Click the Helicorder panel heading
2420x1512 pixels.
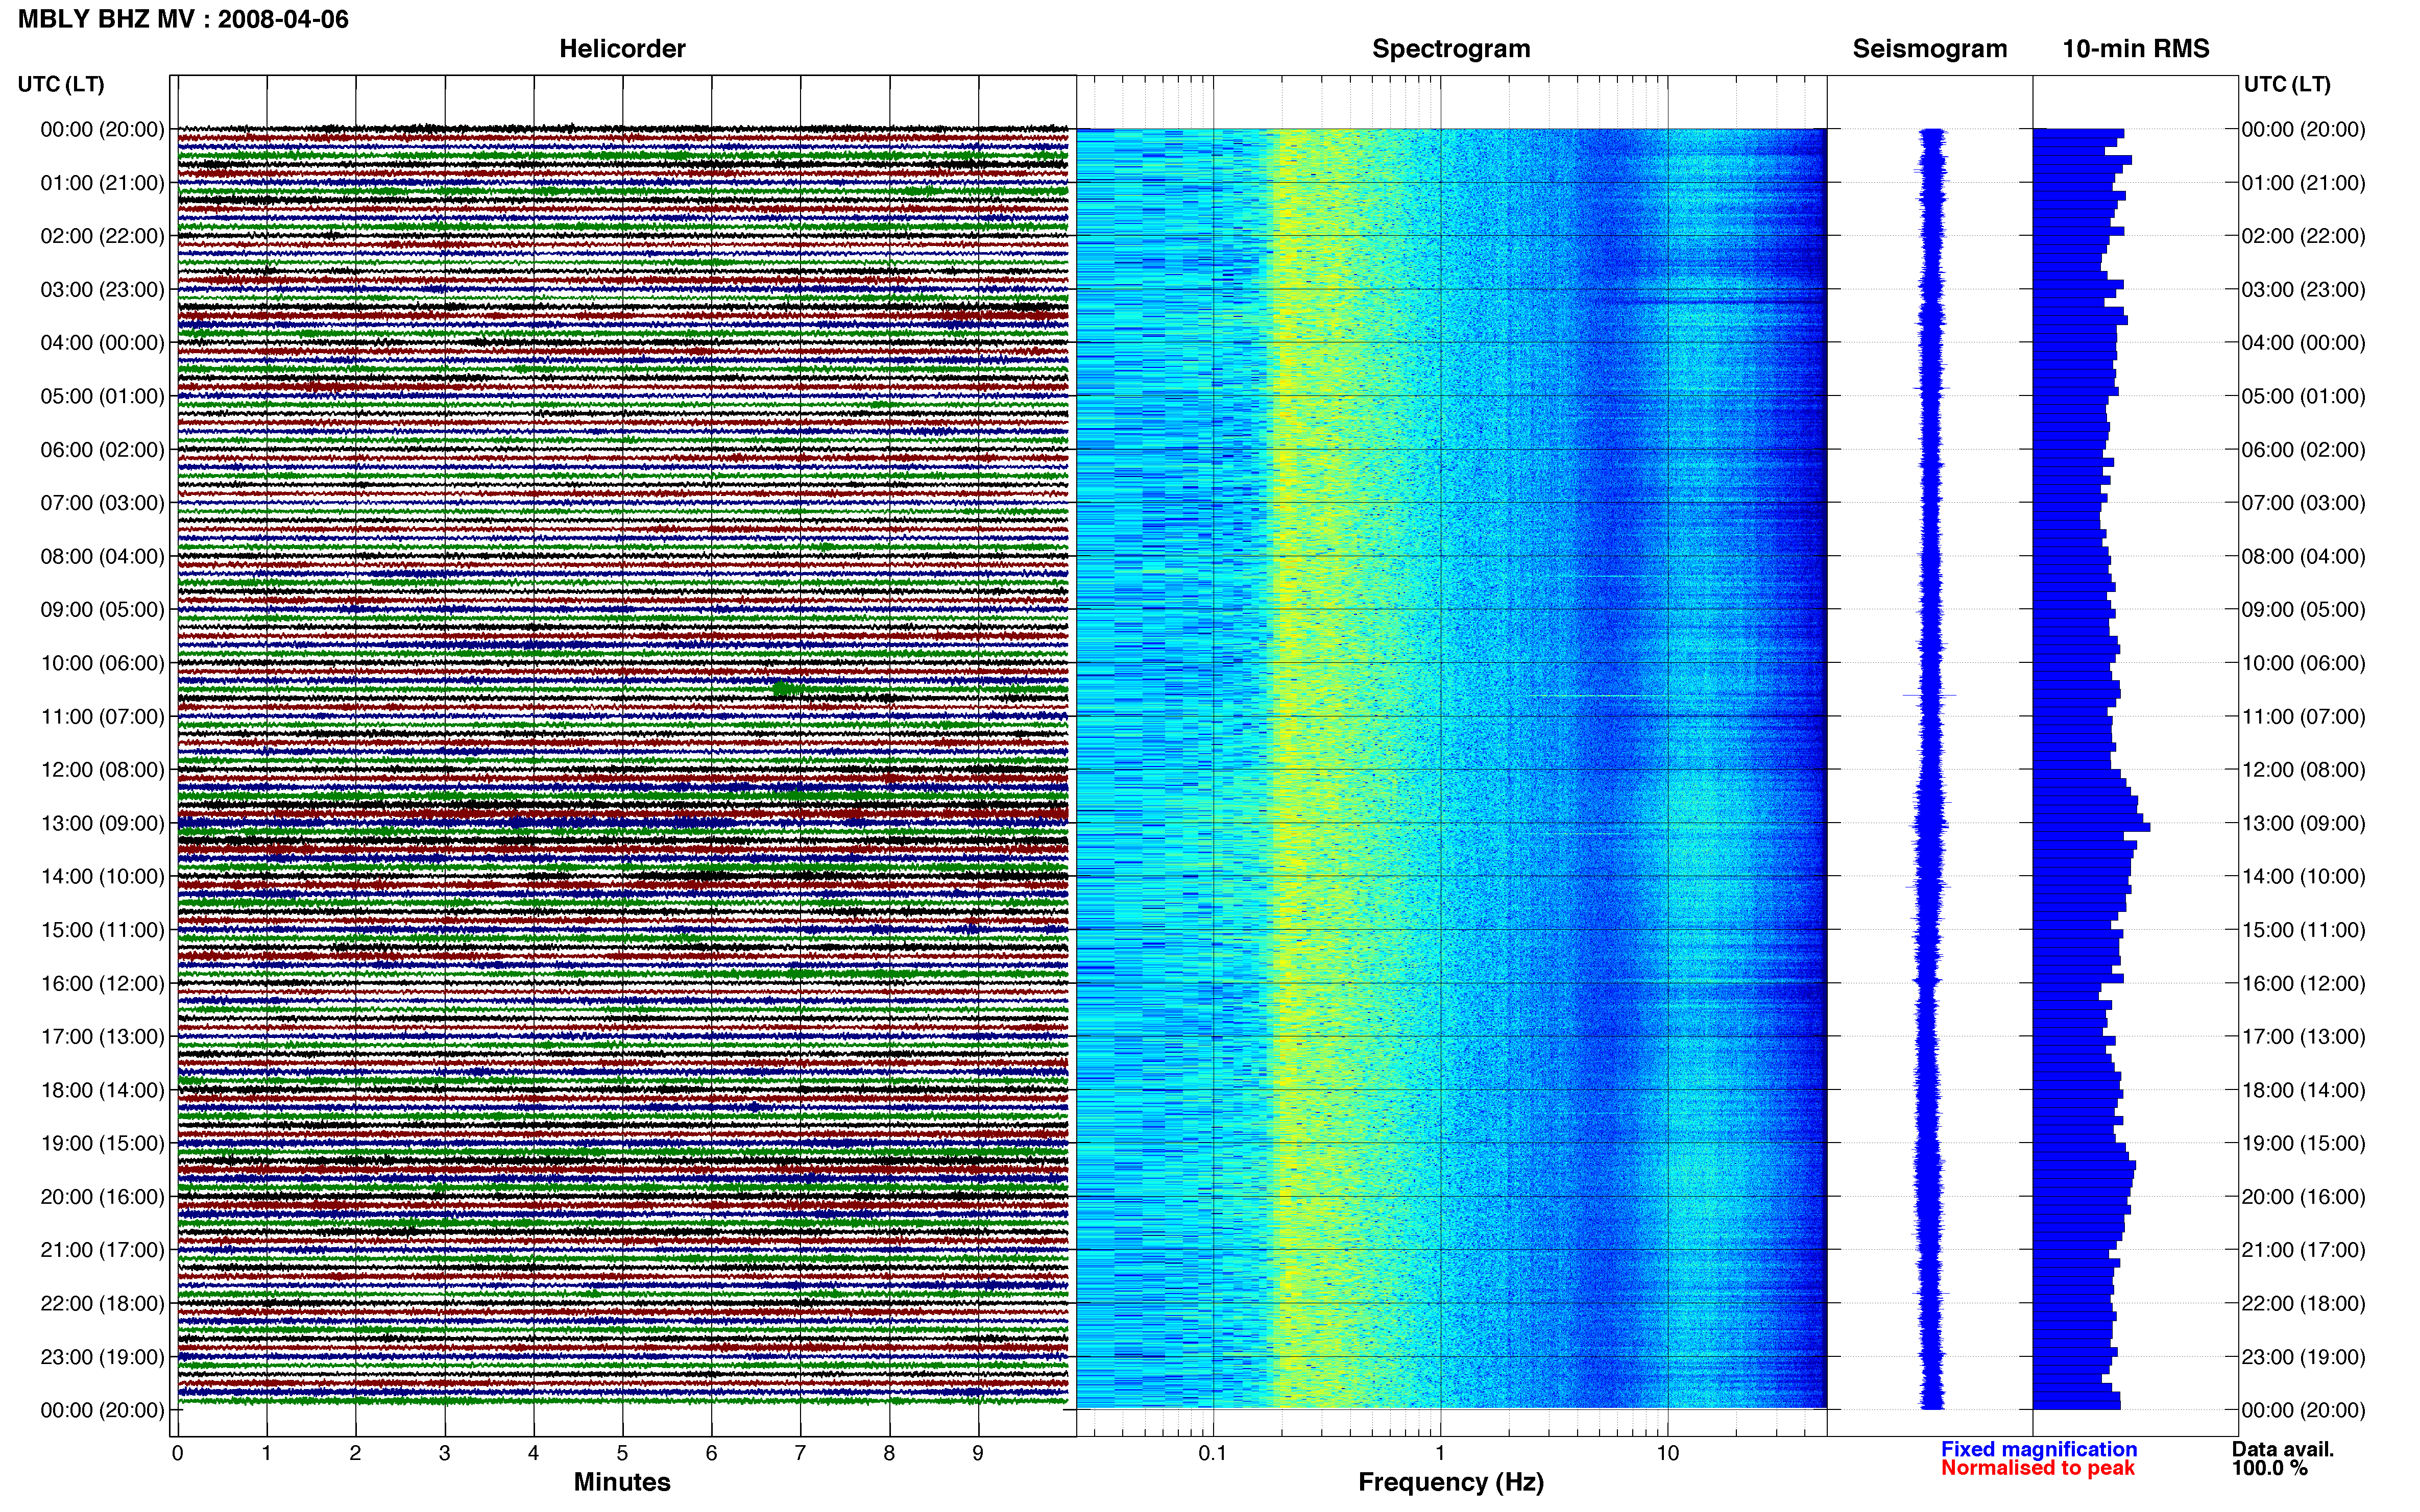622,49
